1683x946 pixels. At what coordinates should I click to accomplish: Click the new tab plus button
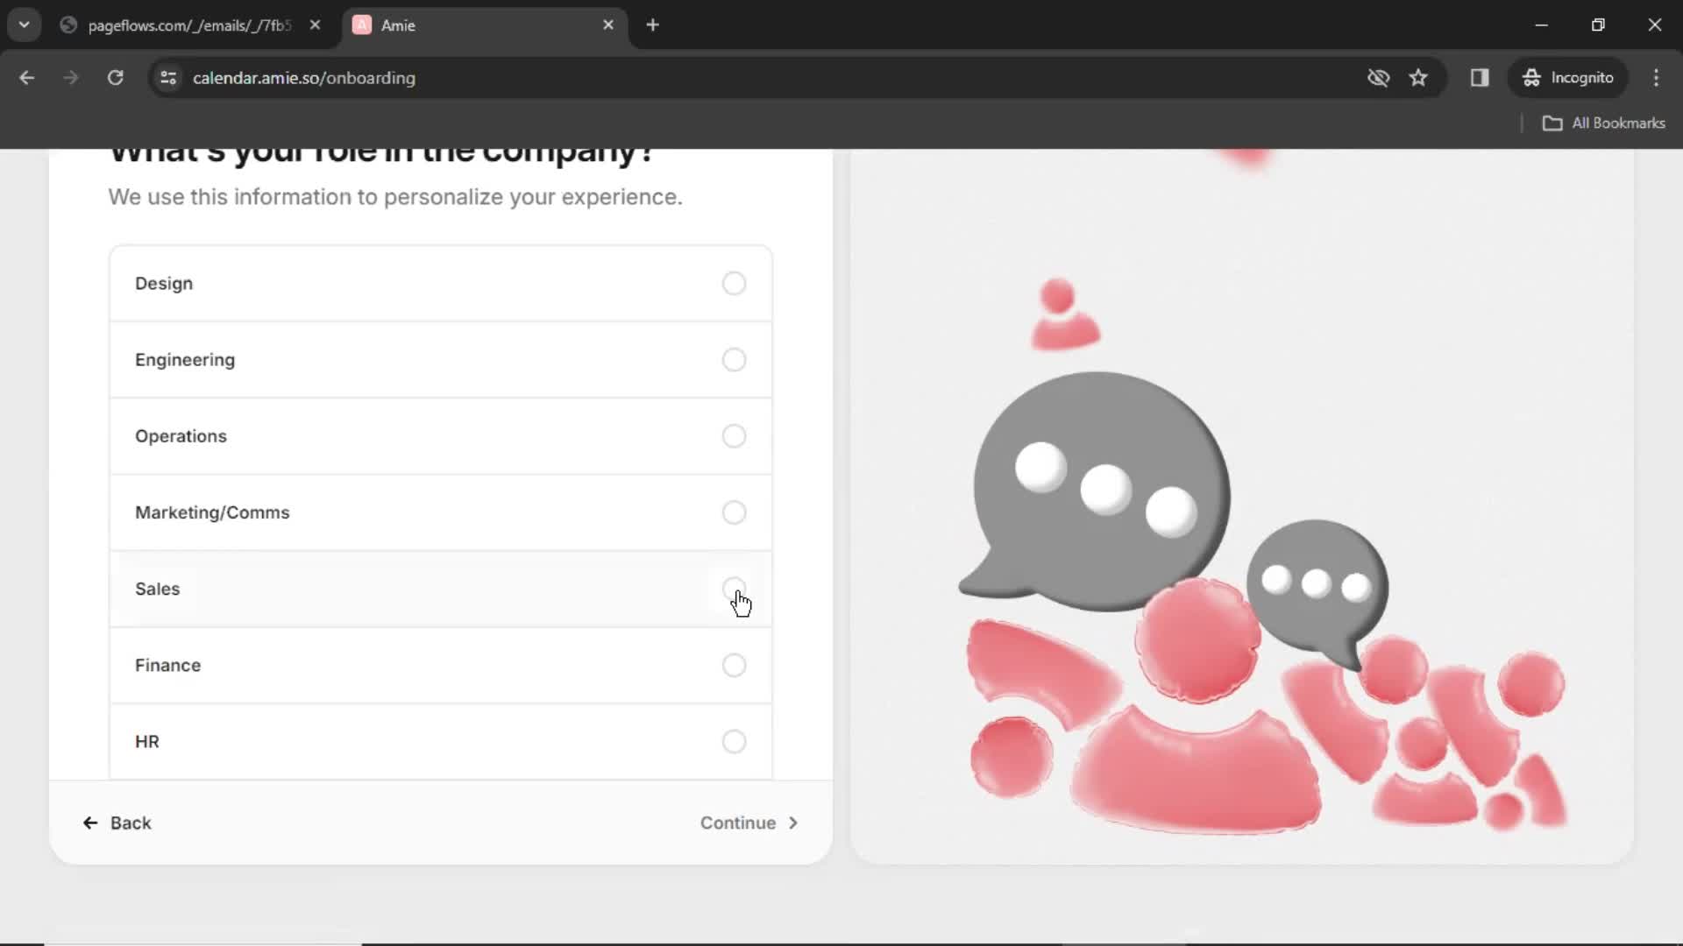coord(653,25)
